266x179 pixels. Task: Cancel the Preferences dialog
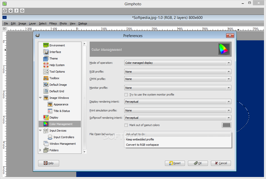(x=221, y=163)
